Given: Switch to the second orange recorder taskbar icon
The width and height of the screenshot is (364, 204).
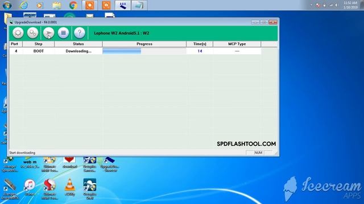Looking at the screenshot, I should [x=106, y=5].
